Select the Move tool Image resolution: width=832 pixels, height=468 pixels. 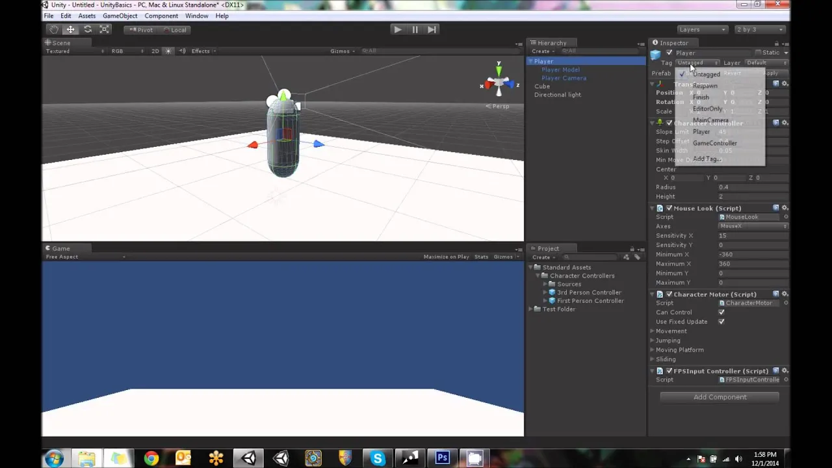click(x=70, y=29)
